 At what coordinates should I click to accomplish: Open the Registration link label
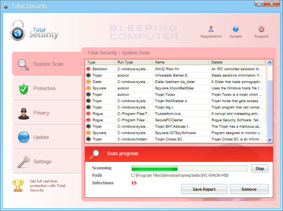pos(211,36)
